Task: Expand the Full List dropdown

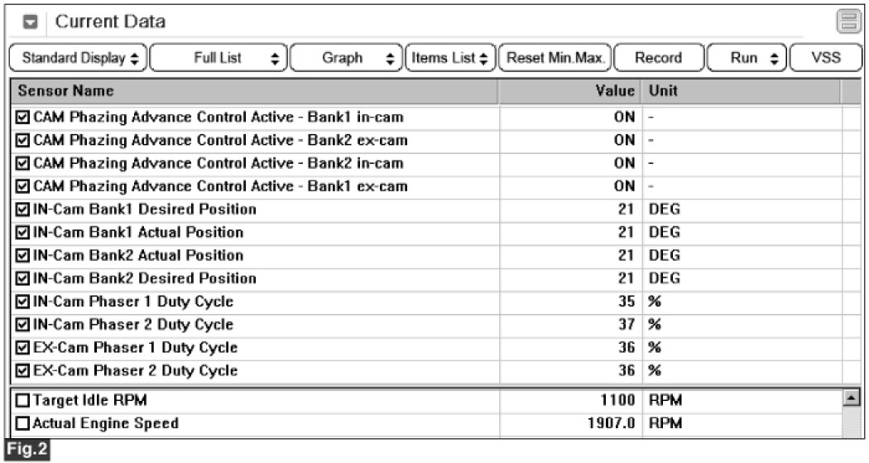Action: [218, 58]
